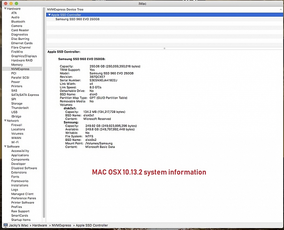Open Logs under Software

15,190
